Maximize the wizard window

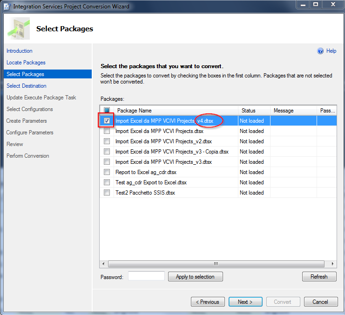pyautogui.click(x=316, y=5)
